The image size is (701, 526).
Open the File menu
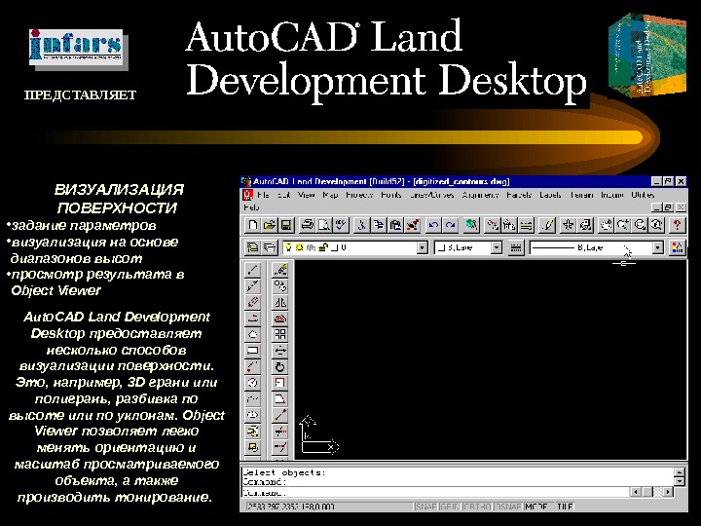263,195
